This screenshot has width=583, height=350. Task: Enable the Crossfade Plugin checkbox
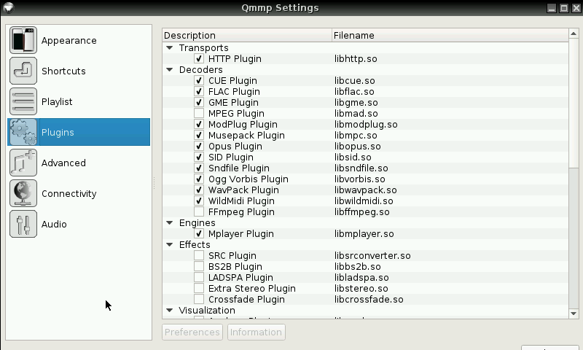click(199, 300)
